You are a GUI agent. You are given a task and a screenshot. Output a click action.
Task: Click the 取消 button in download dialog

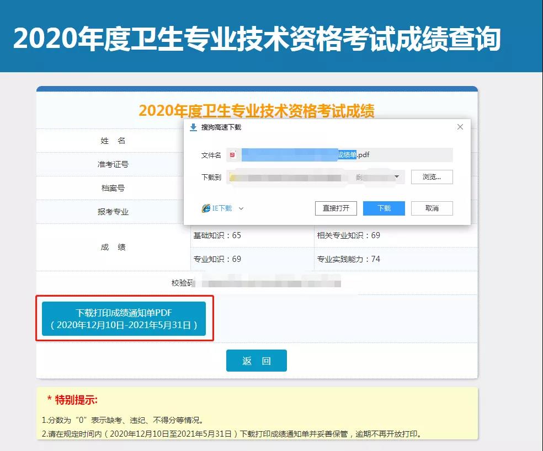click(432, 208)
